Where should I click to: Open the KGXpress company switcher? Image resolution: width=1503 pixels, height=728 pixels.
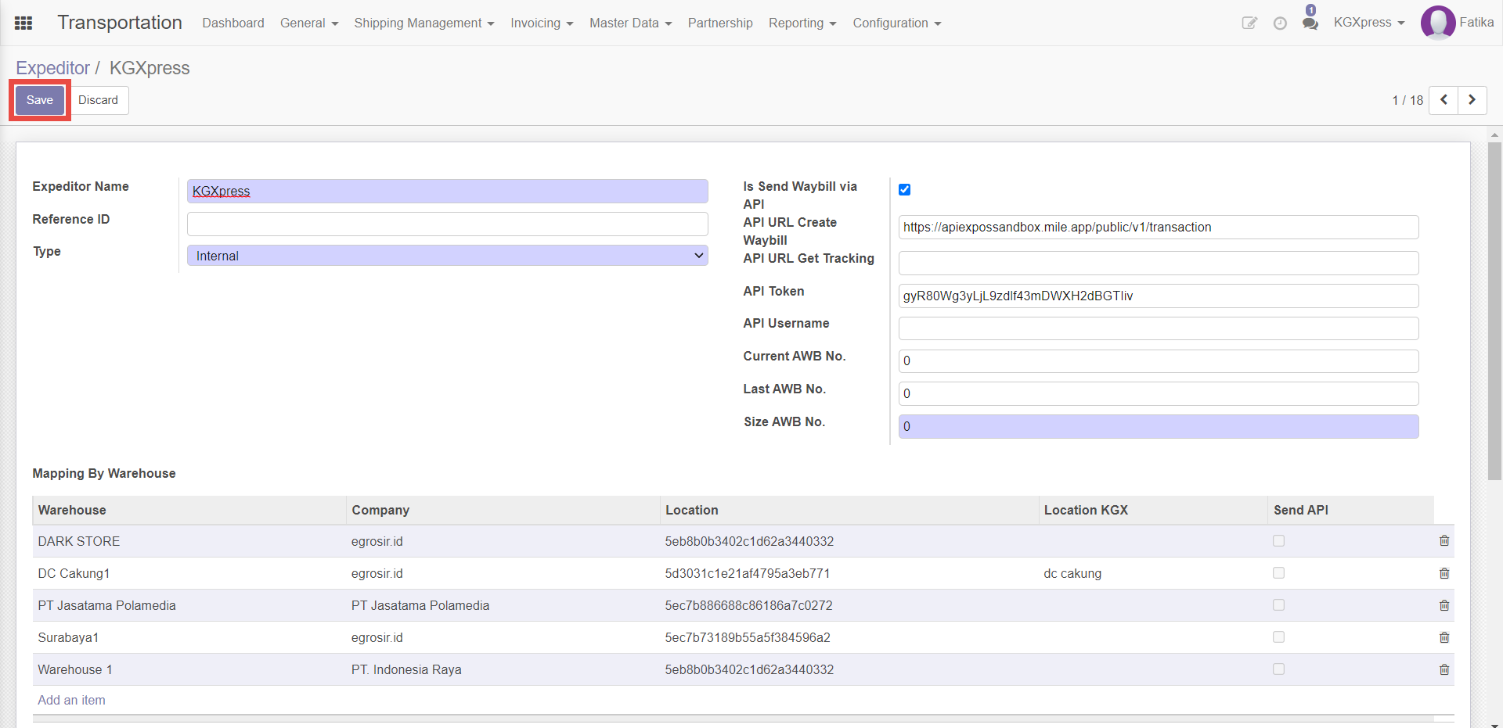point(1369,23)
